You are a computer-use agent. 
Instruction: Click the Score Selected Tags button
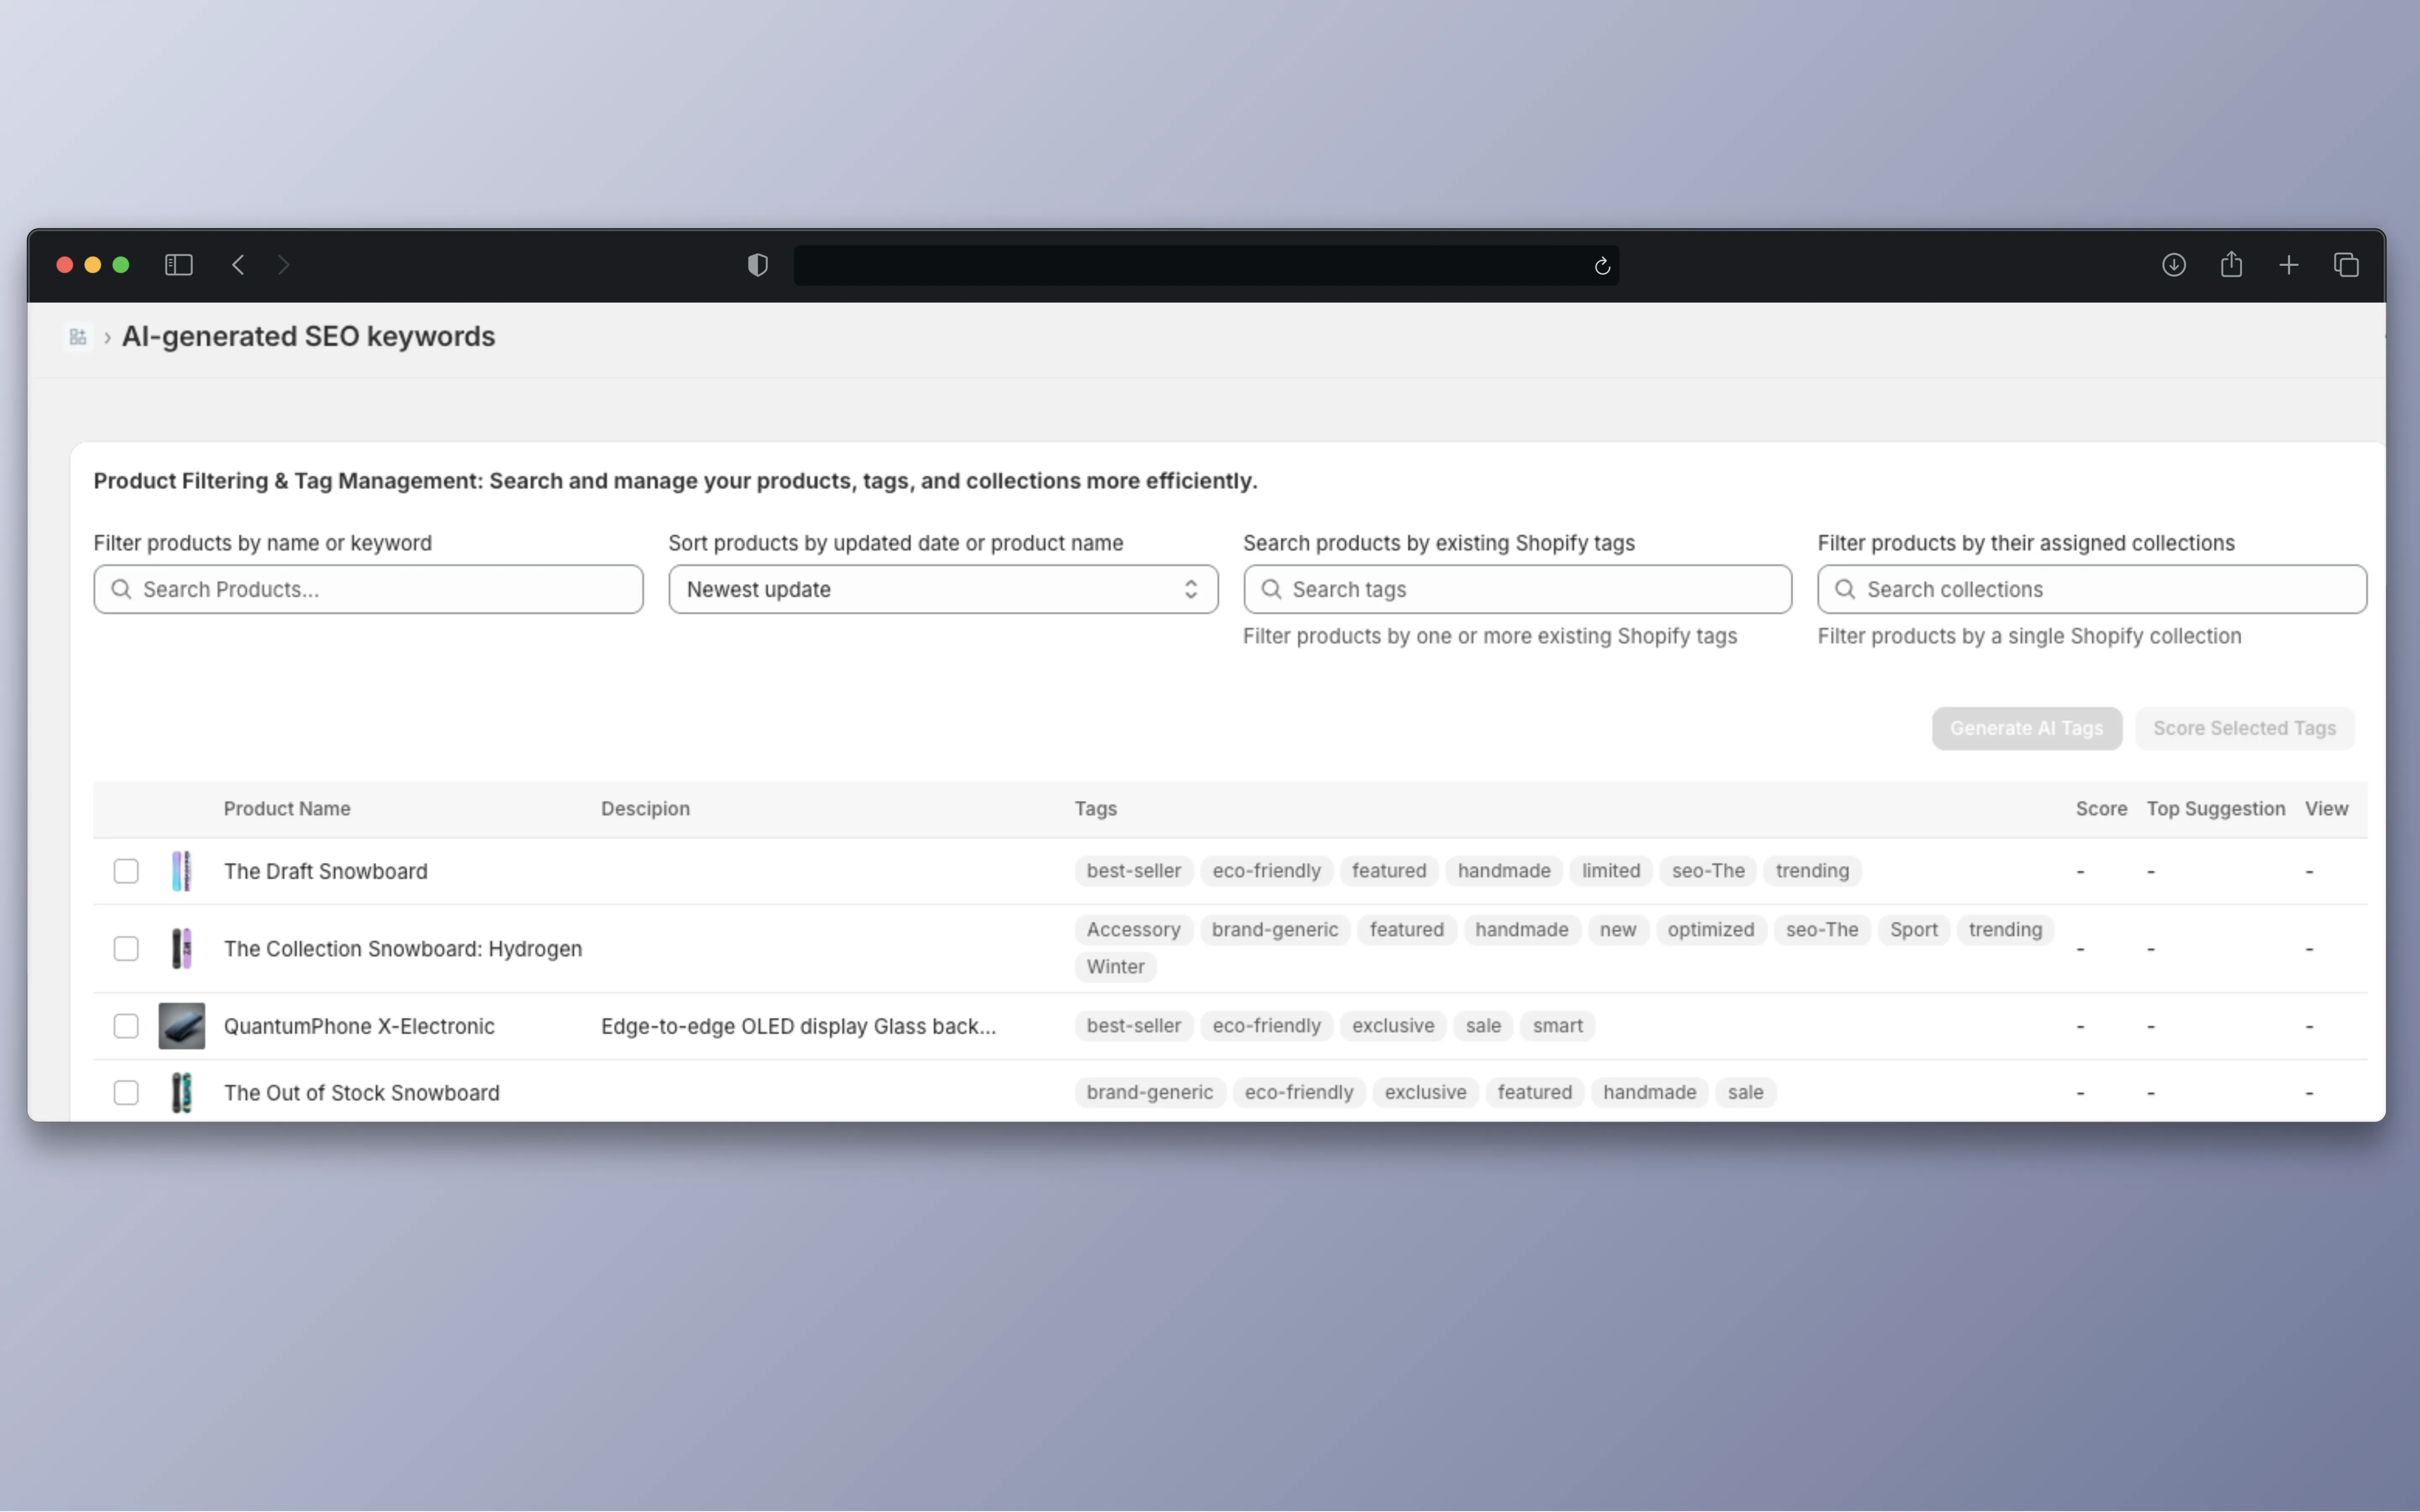tap(2244, 728)
